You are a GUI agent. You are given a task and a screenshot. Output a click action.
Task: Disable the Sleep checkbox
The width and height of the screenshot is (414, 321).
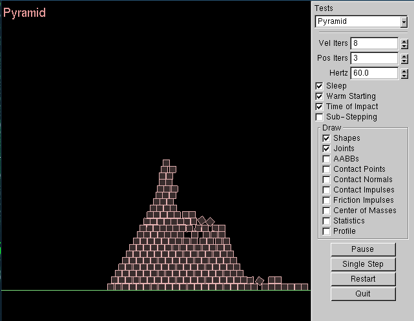(319, 86)
